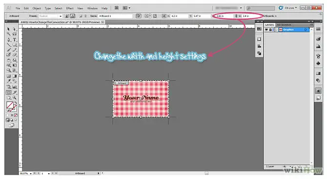Click the Y position input field

(202, 16)
